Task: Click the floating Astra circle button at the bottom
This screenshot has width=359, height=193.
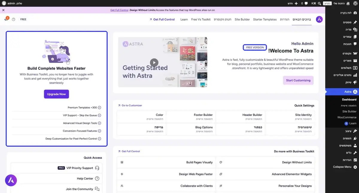Action: (x=11, y=180)
